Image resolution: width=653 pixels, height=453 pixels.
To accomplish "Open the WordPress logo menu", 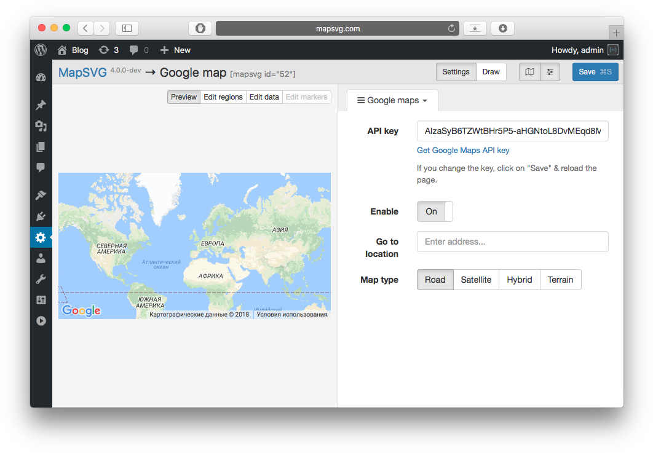I will coord(41,50).
